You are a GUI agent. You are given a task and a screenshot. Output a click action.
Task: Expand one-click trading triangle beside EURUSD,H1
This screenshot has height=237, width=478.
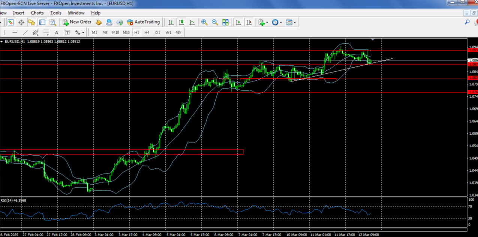(x=1, y=41)
